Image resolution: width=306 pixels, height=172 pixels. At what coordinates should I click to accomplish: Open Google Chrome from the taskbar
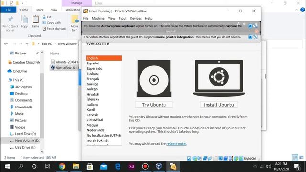coord(62,166)
